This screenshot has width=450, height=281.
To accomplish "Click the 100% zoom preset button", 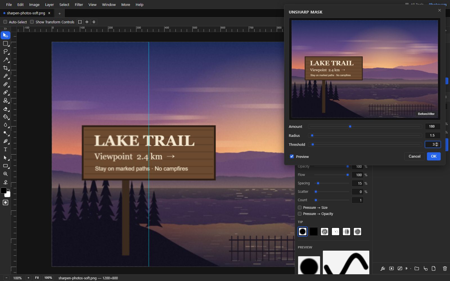I will pyautogui.click(x=48, y=278).
